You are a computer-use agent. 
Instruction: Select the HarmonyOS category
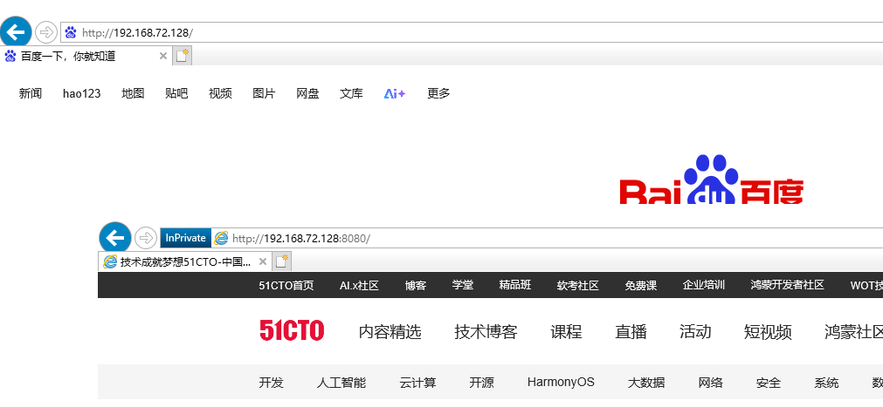561,383
